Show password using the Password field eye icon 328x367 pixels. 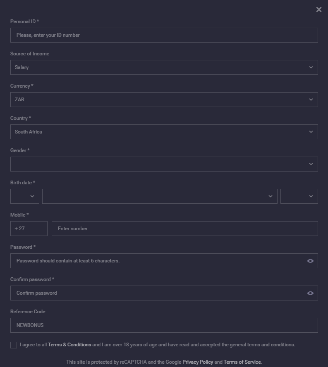tap(310, 261)
